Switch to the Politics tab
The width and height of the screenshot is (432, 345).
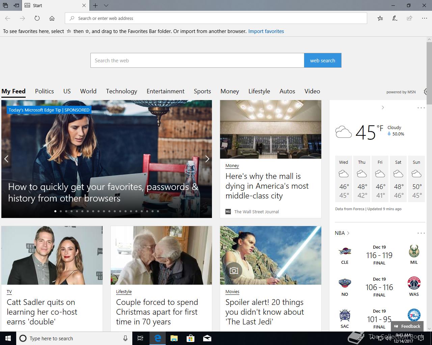(x=45, y=91)
